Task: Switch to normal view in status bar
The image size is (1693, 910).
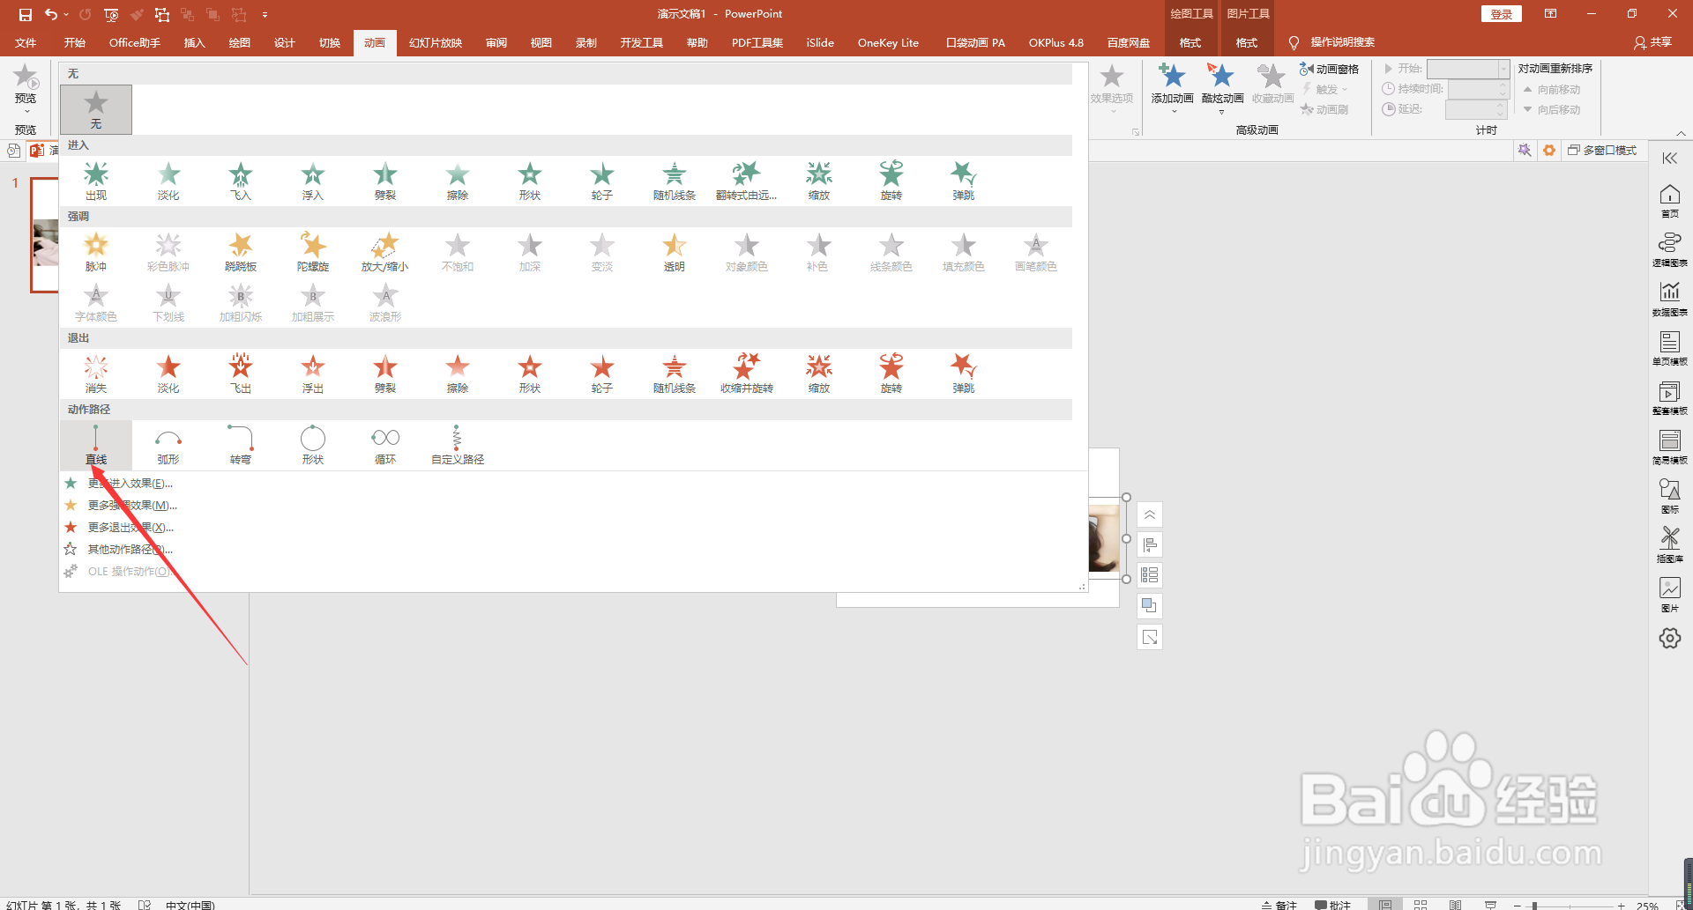Action: pyautogui.click(x=1386, y=905)
